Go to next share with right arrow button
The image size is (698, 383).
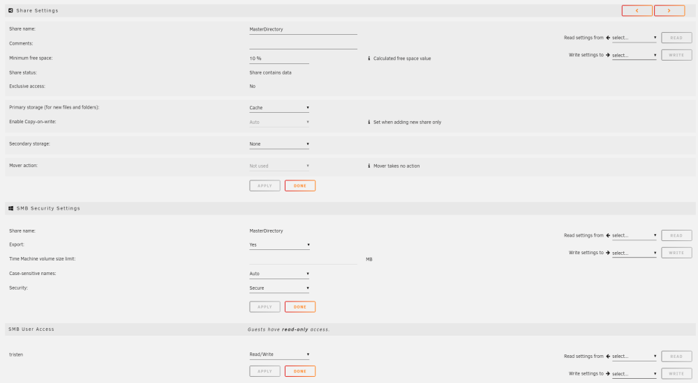(x=669, y=10)
